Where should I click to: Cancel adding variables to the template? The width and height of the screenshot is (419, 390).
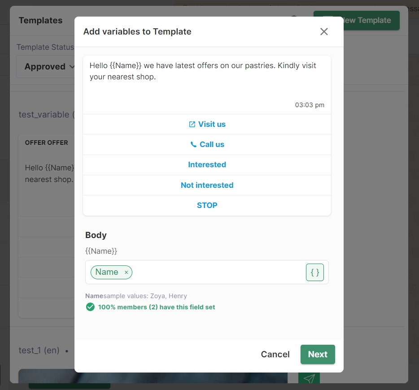click(275, 354)
